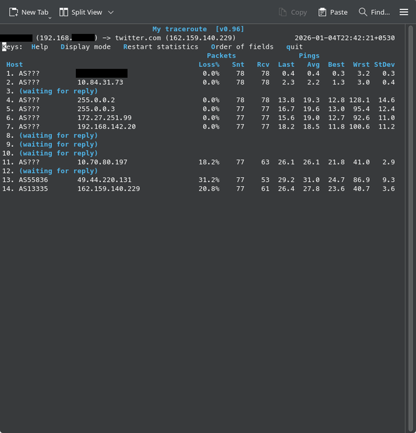Click 'Order of fields' key hint
This screenshot has width=416, height=433.
[x=243, y=47]
